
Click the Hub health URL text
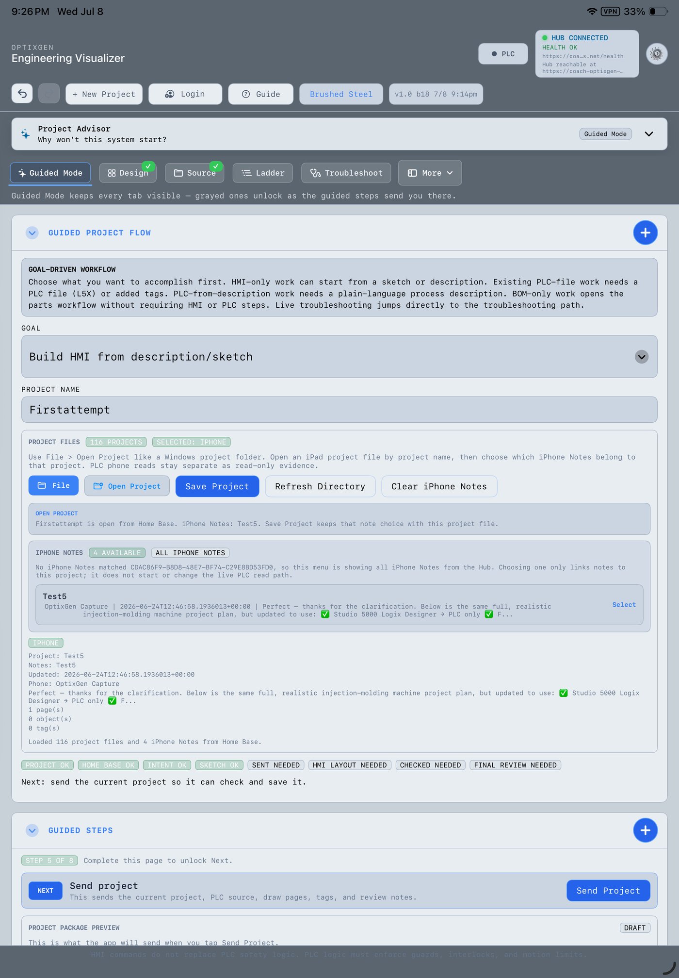tap(582, 56)
